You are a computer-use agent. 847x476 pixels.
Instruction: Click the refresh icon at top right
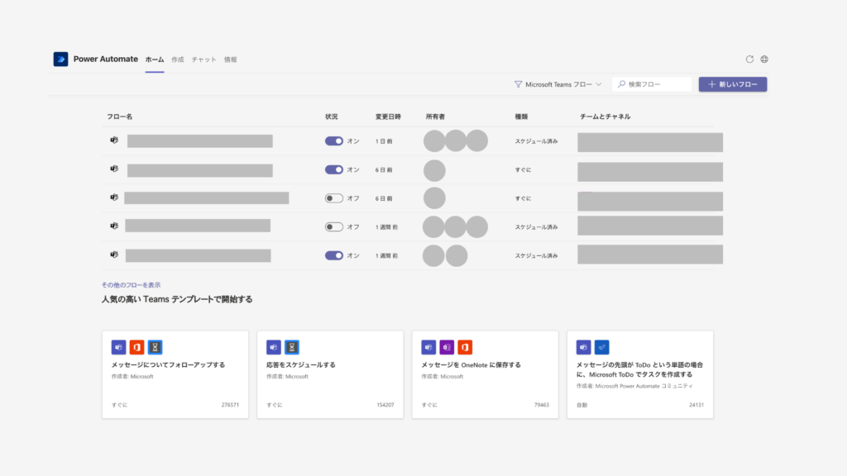click(749, 59)
